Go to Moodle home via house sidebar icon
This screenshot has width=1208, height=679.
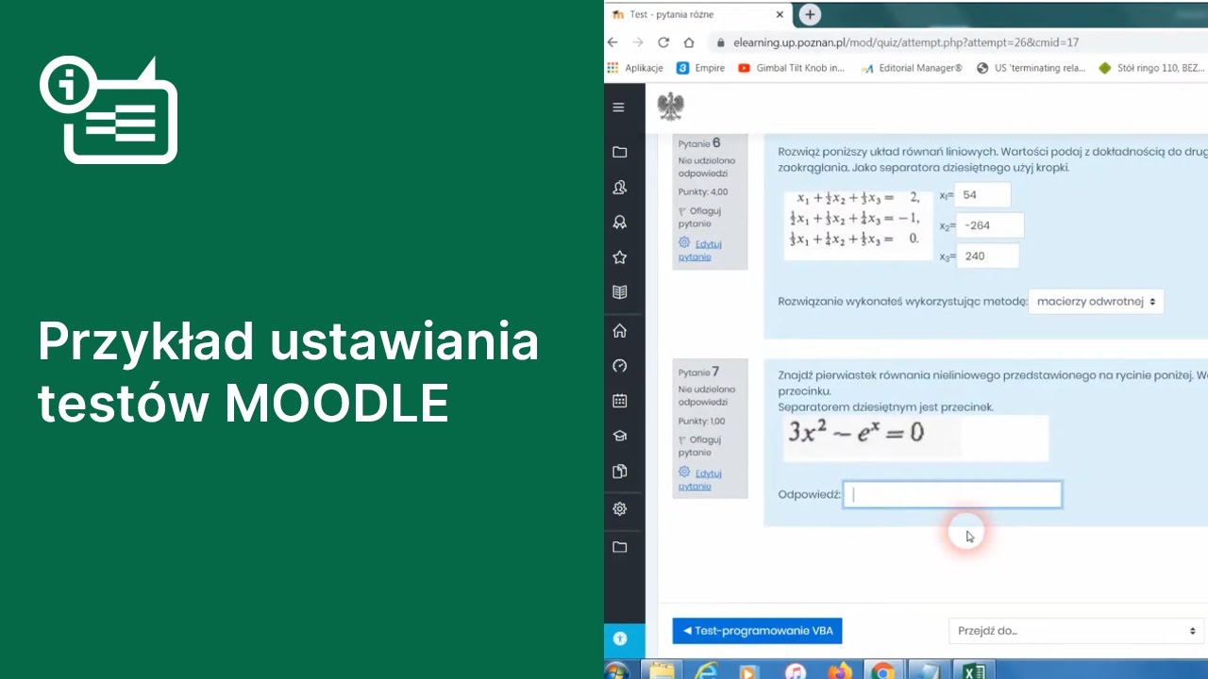click(619, 331)
